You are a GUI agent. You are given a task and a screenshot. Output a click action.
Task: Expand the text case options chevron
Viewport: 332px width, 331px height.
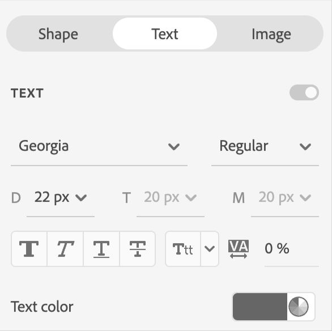(x=210, y=249)
